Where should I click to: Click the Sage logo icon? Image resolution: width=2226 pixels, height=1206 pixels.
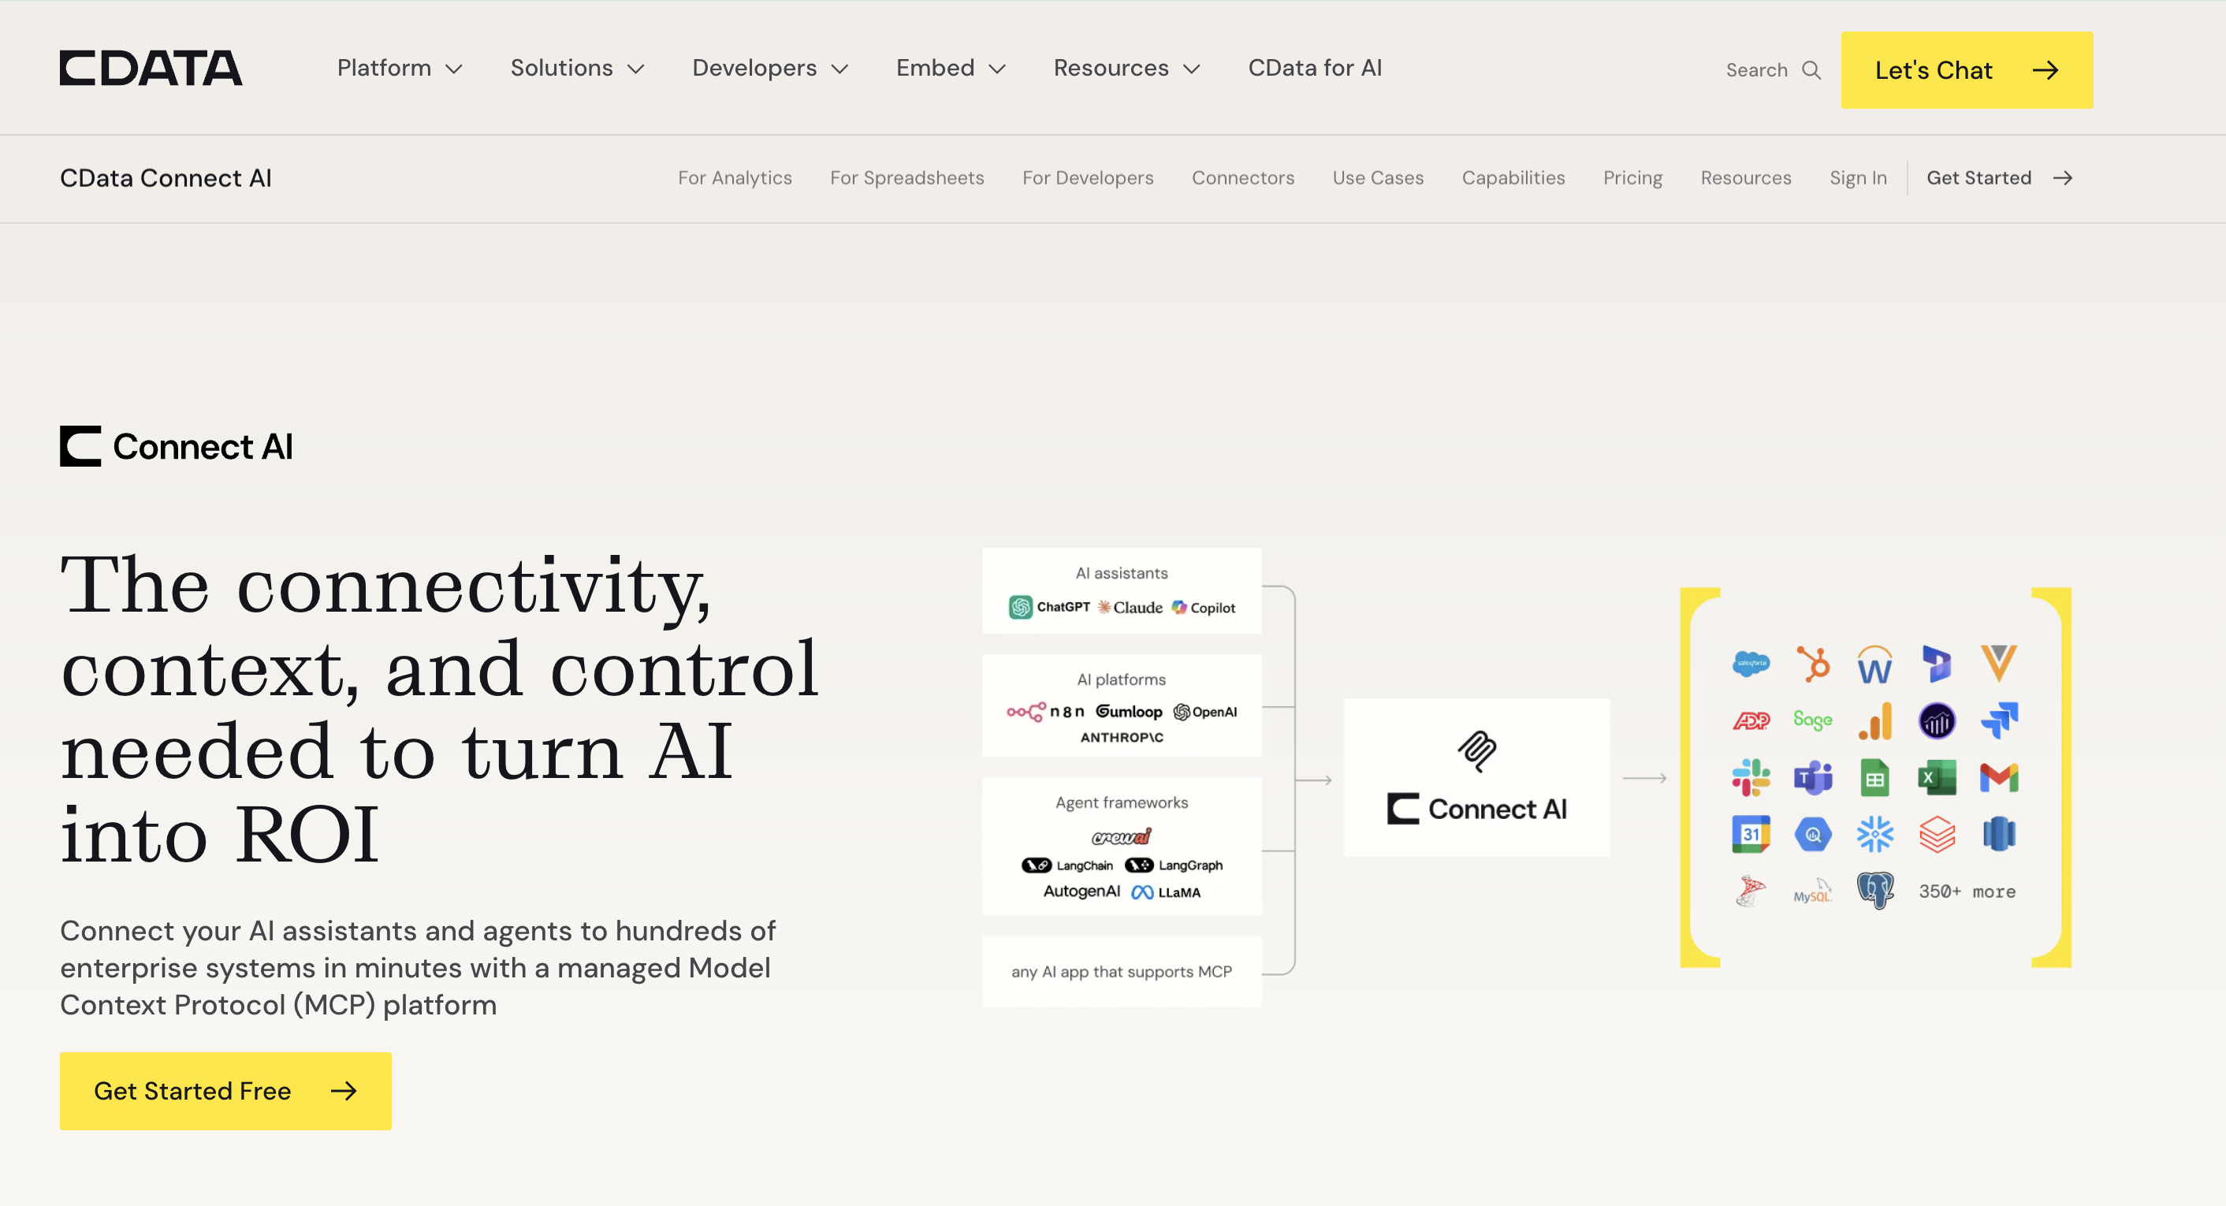[1813, 720]
